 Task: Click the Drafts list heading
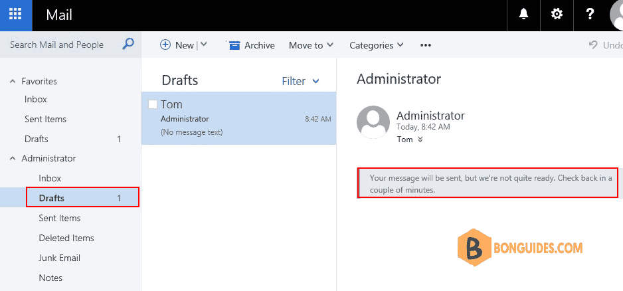[x=180, y=80]
